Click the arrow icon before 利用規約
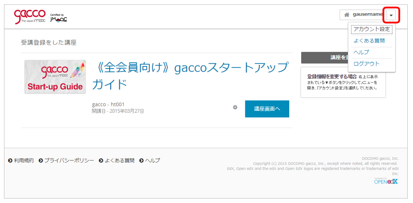The image size is (413, 203). 10,161
